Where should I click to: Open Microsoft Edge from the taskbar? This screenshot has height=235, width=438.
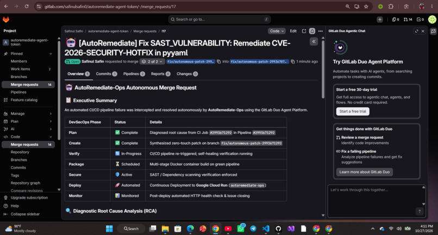pyautogui.click(x=190, y=228)
